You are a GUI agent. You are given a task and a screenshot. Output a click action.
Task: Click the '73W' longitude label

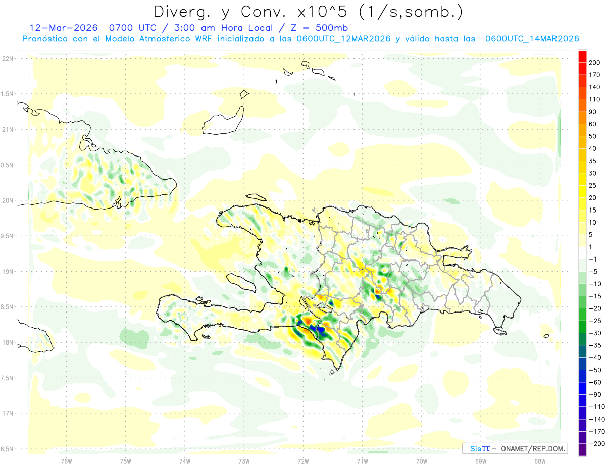(x=244, y=461)
